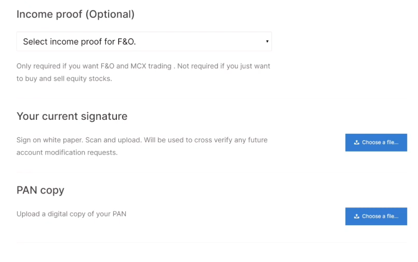
Task: Click the Your current signature heading
Action: point(72,117)
